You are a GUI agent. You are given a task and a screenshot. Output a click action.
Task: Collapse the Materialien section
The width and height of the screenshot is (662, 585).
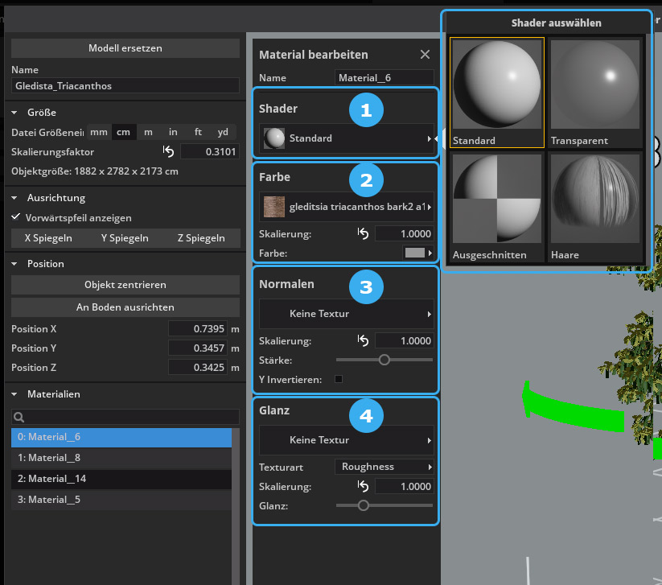click(15, 394)
